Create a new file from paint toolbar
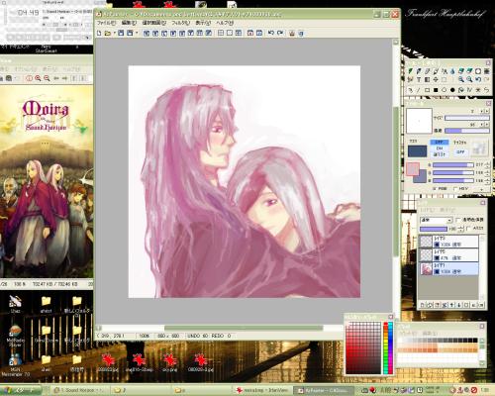 point(99,33)
